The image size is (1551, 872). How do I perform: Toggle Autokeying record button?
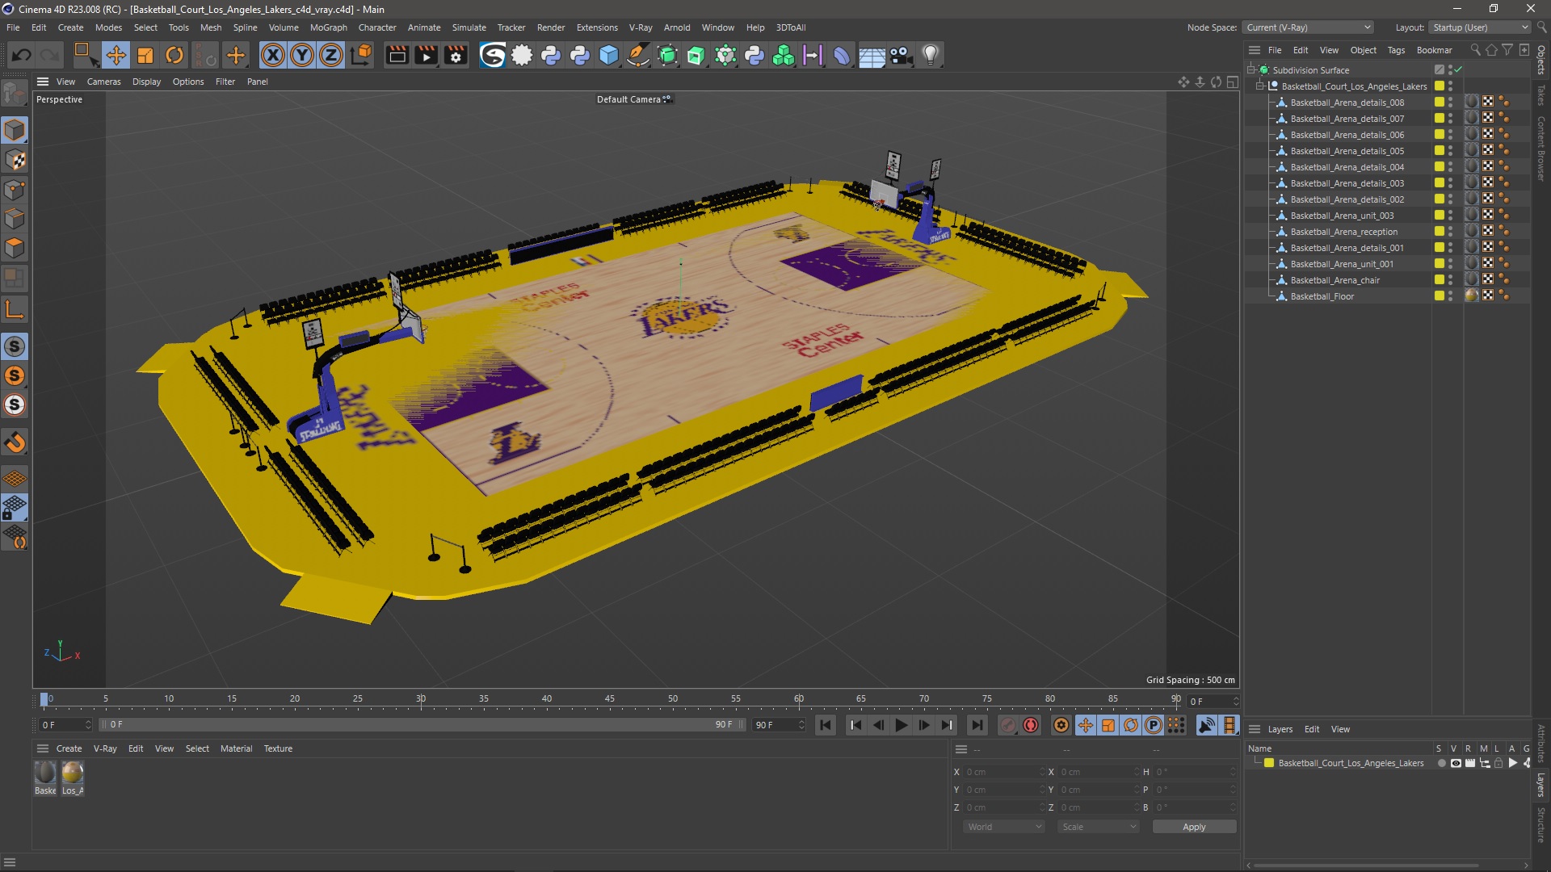[1031, 725]
